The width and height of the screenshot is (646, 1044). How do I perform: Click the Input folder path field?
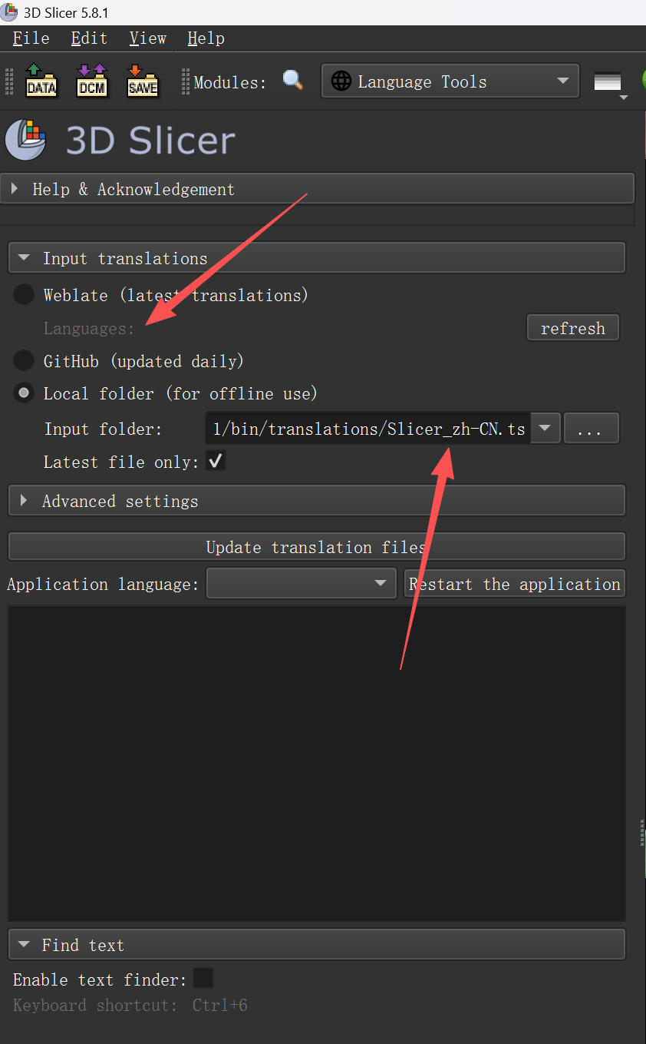(x=368, y=429)
